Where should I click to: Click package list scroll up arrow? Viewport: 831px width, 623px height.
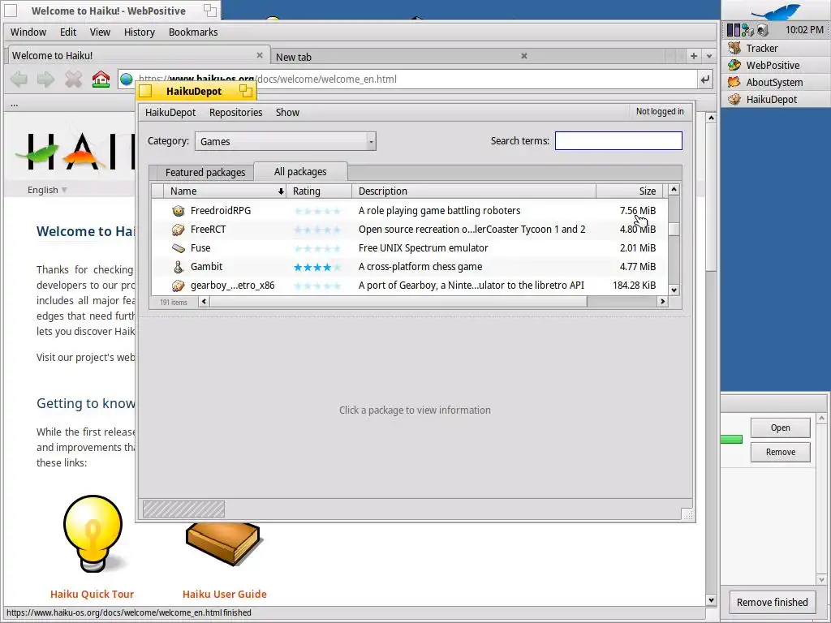674,190
